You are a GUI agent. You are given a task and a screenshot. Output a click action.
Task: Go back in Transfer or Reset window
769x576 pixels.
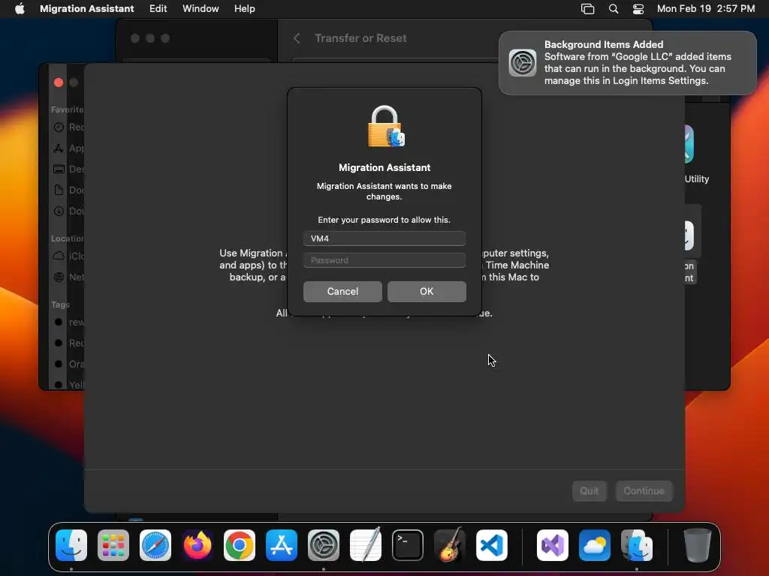(x=297, y=38)
